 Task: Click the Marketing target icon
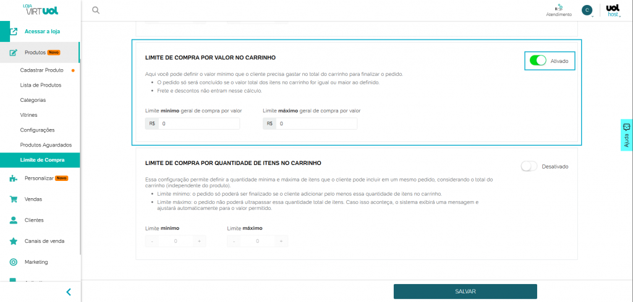[x=13, y=262]
